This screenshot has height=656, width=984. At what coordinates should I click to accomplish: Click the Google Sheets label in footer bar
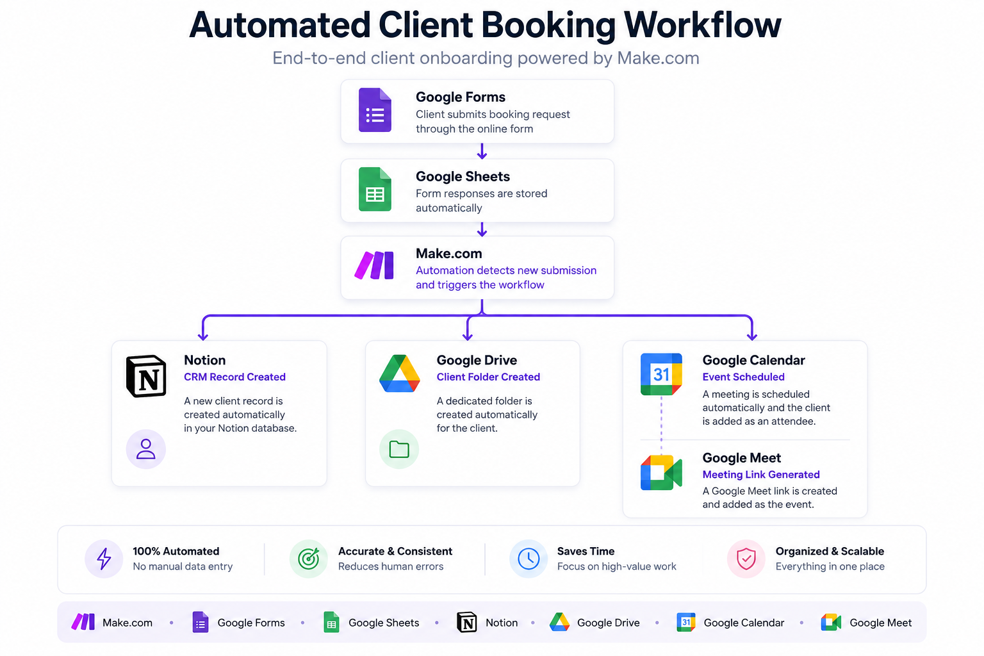tap(384, 623)
